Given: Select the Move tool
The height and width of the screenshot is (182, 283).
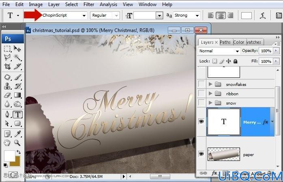Looking at the screenshot, I should coord(17,49).
